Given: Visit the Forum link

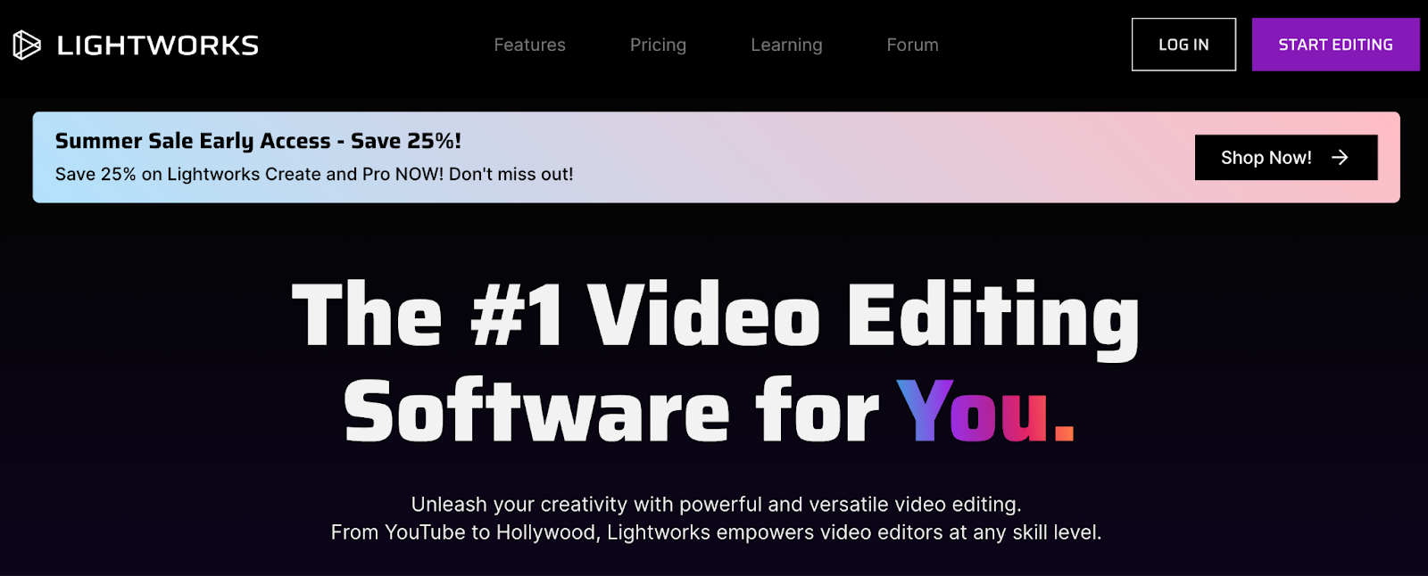Looking at the screenshot, I should [912, 45].
